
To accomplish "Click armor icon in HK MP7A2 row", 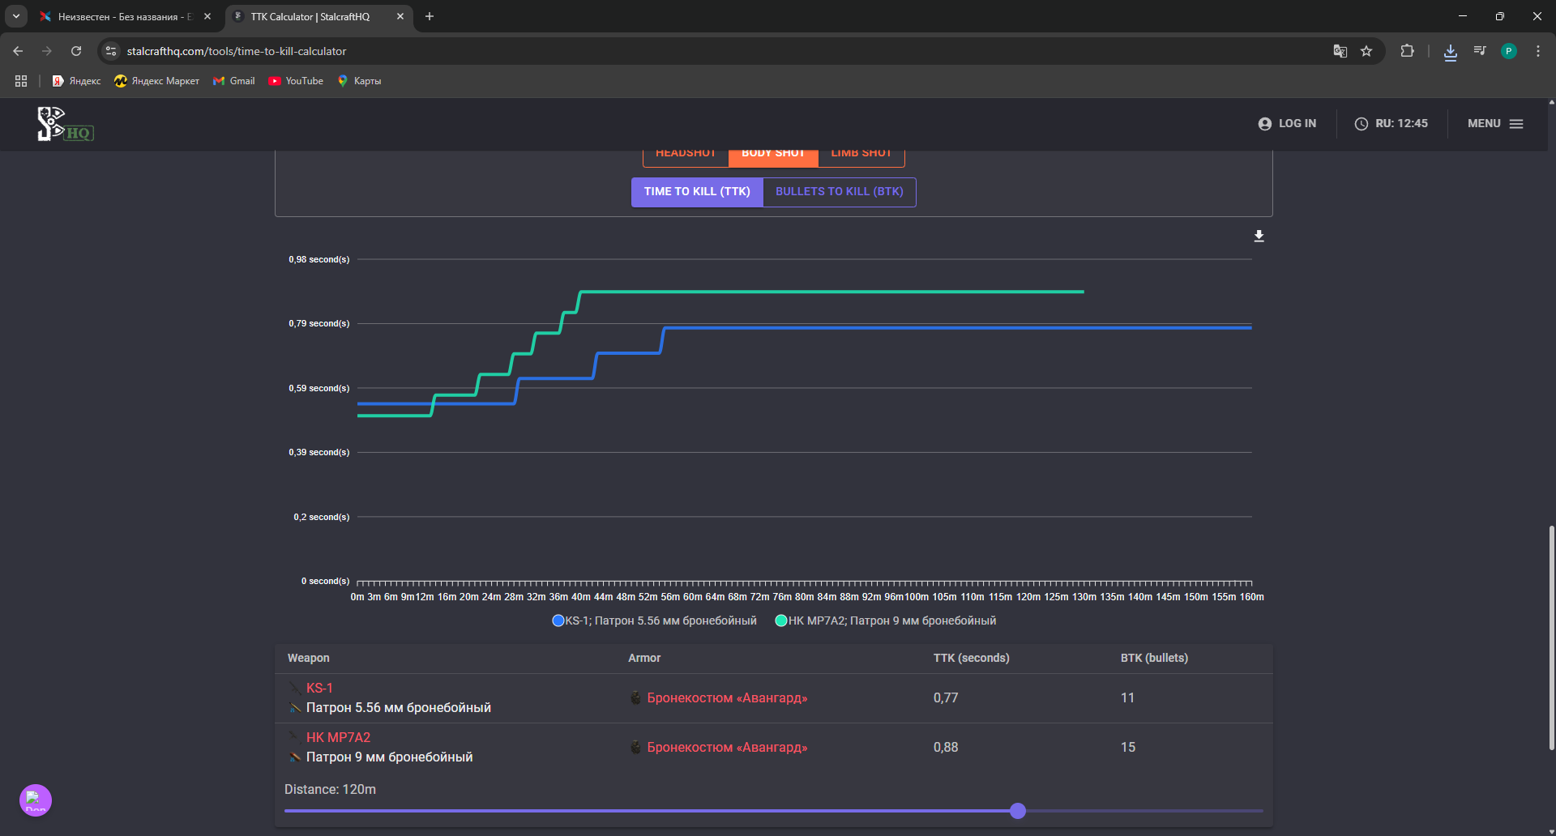I will (636, 748).
